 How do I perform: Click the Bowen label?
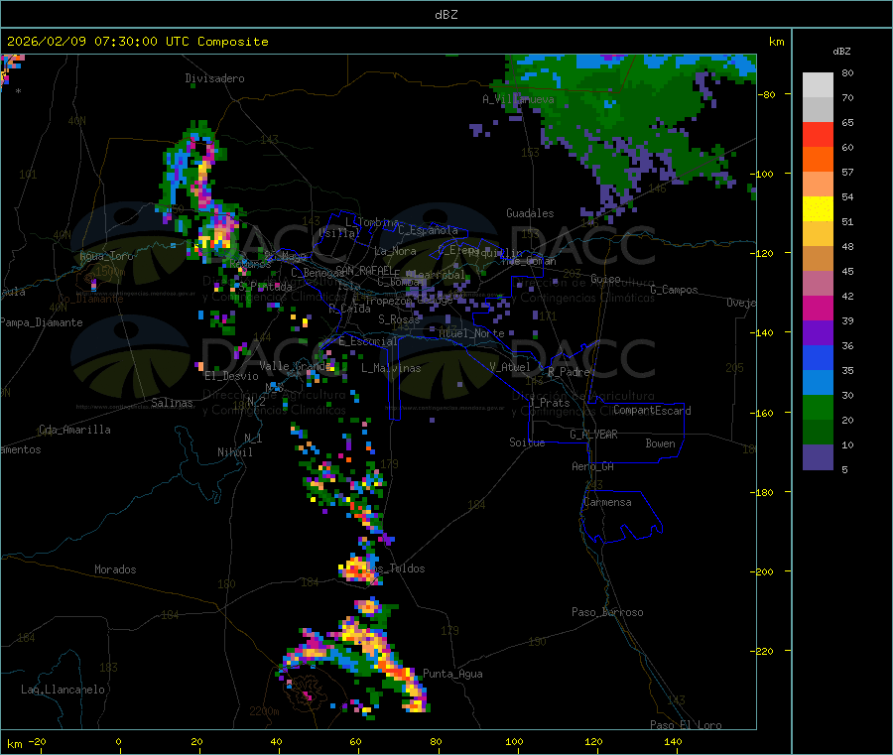pos(660,443)
